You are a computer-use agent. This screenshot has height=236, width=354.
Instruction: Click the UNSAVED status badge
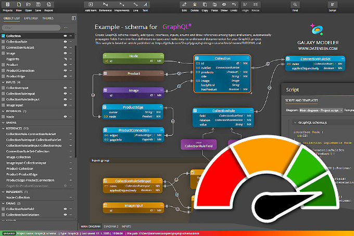point(9,233)
